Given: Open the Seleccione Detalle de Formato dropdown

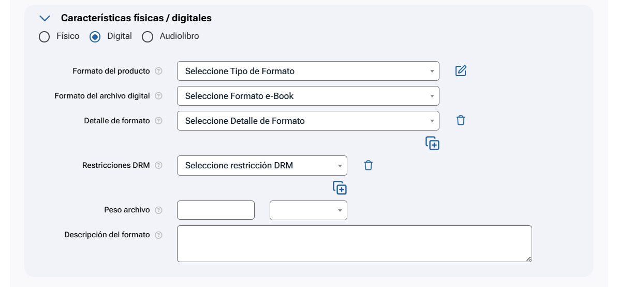Looking at the screenshot, I should pyautogui.click(x=308, y=121).
